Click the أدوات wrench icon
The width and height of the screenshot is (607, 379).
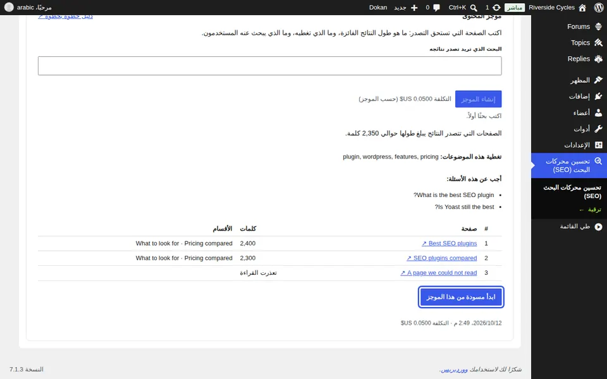(599, 129)
